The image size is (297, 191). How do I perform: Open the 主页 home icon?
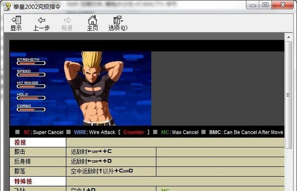click(x=93, y=23)
